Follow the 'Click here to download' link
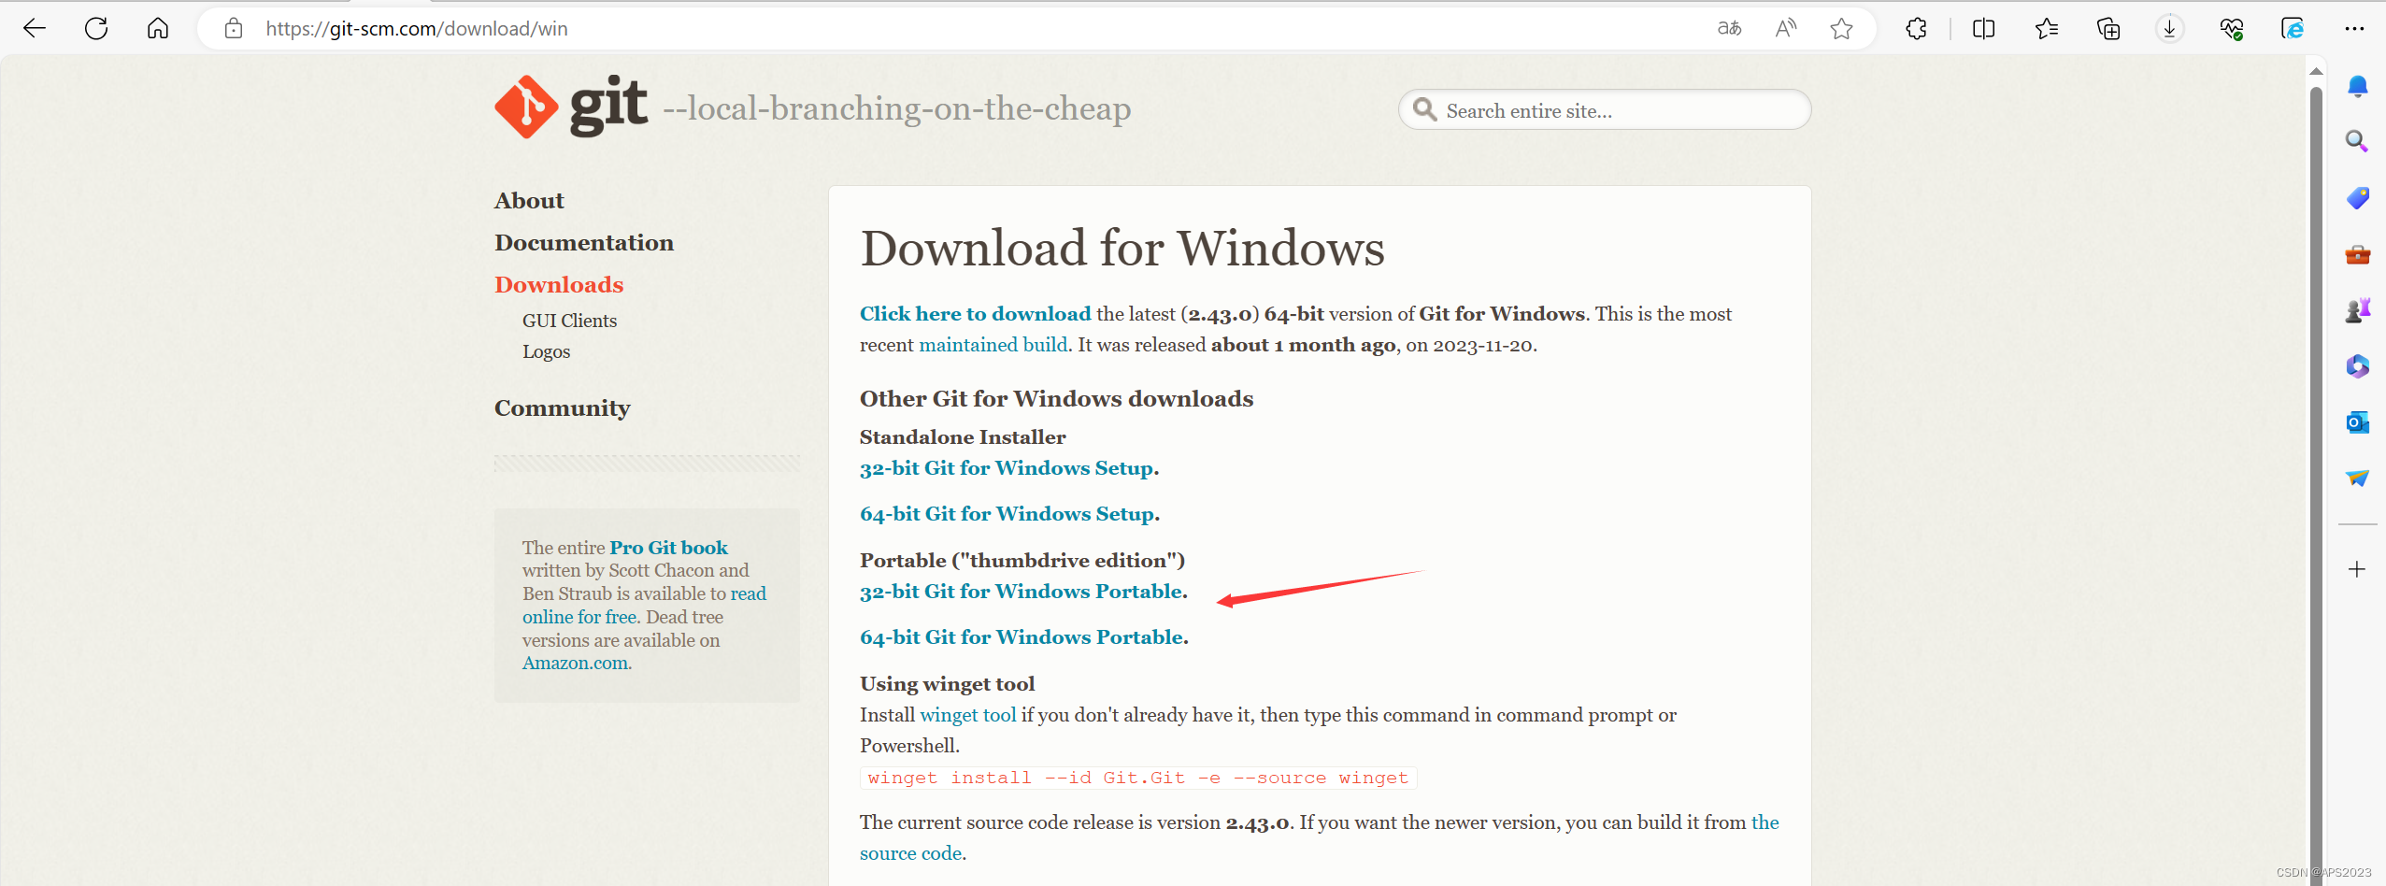 tap(975, 313)
